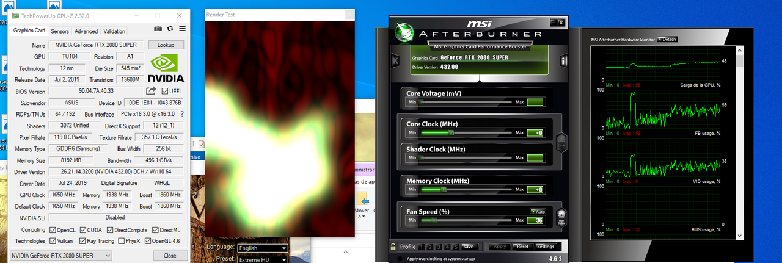The image size is (782, 263).
Task: Select Afterburner profile slot 1
Action: (x=422, y=247)
